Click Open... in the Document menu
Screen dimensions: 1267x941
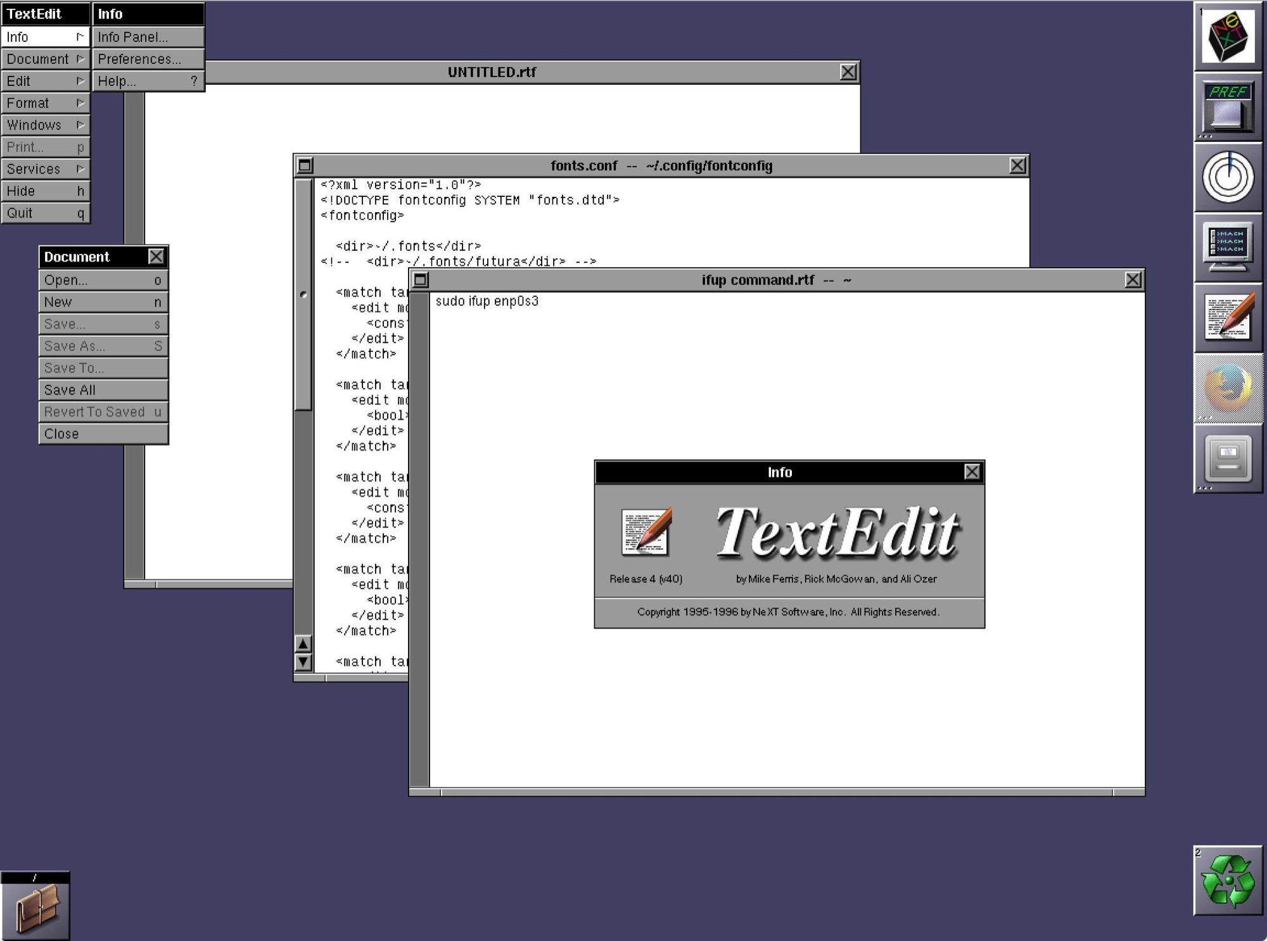pyautogui.click(x=103, y=280)
